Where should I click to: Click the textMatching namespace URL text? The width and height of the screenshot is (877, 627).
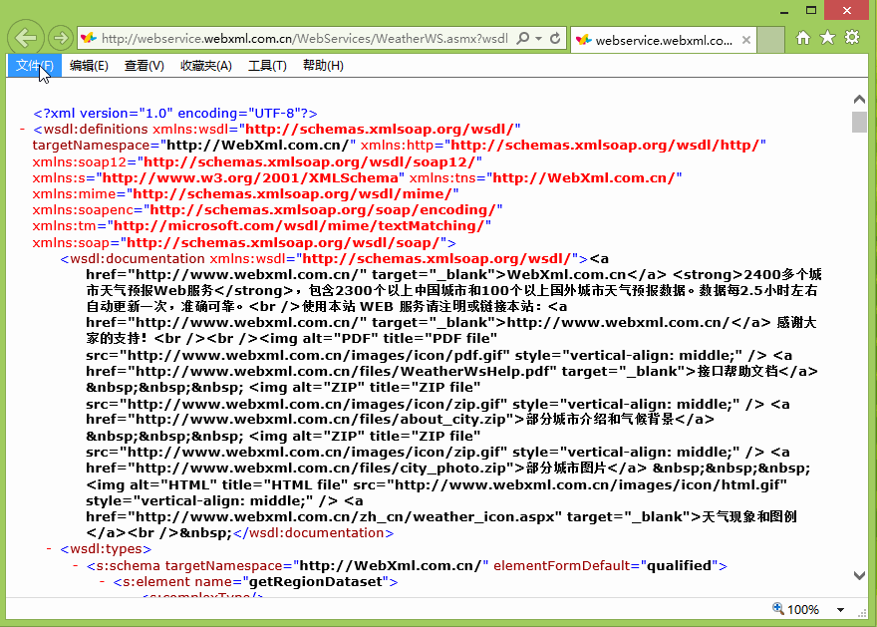pyautogui.click(x=299, y=226)
